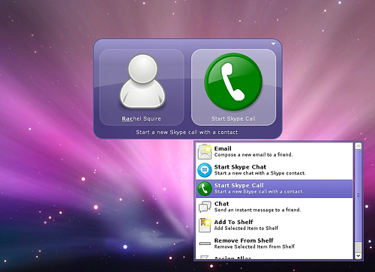Click the blue Skype chat bubble icon
Viewport: 375px width, 272px height.
205,170
